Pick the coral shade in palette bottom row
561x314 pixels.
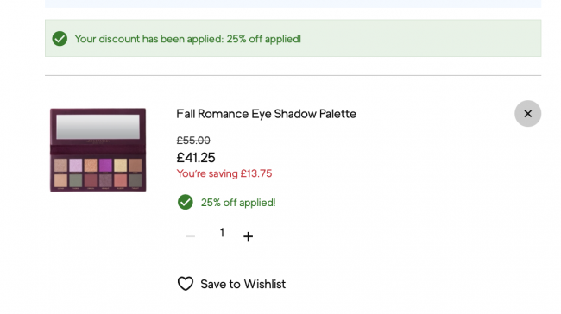[120, 180]
